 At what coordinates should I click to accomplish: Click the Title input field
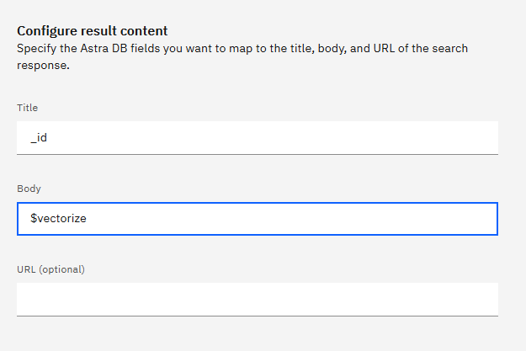[257, 137]
